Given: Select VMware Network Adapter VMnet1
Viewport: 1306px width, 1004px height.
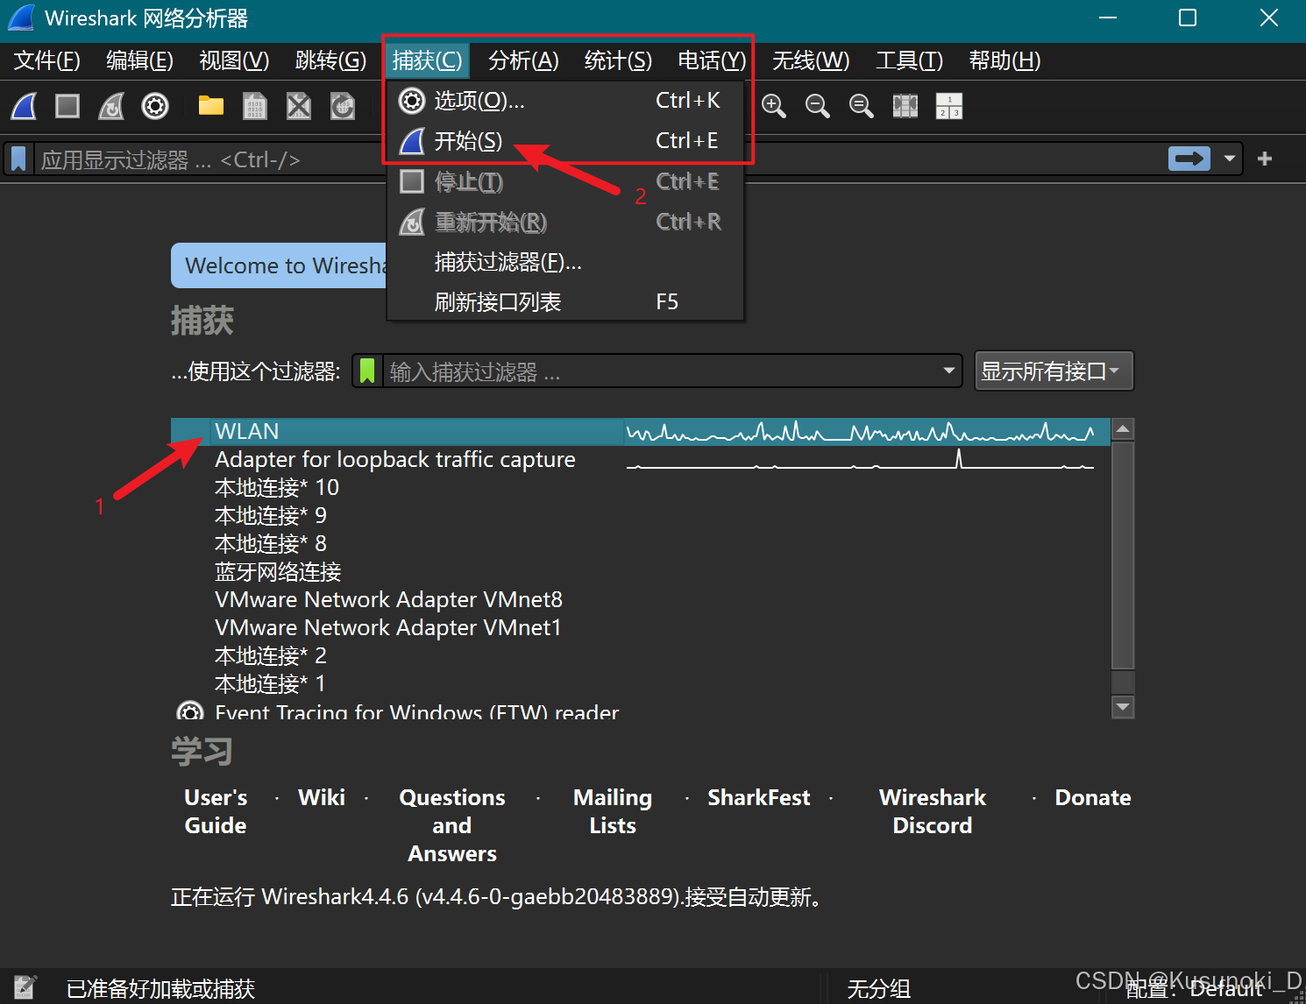Looking at the screenshot, I should click(641, 628).
